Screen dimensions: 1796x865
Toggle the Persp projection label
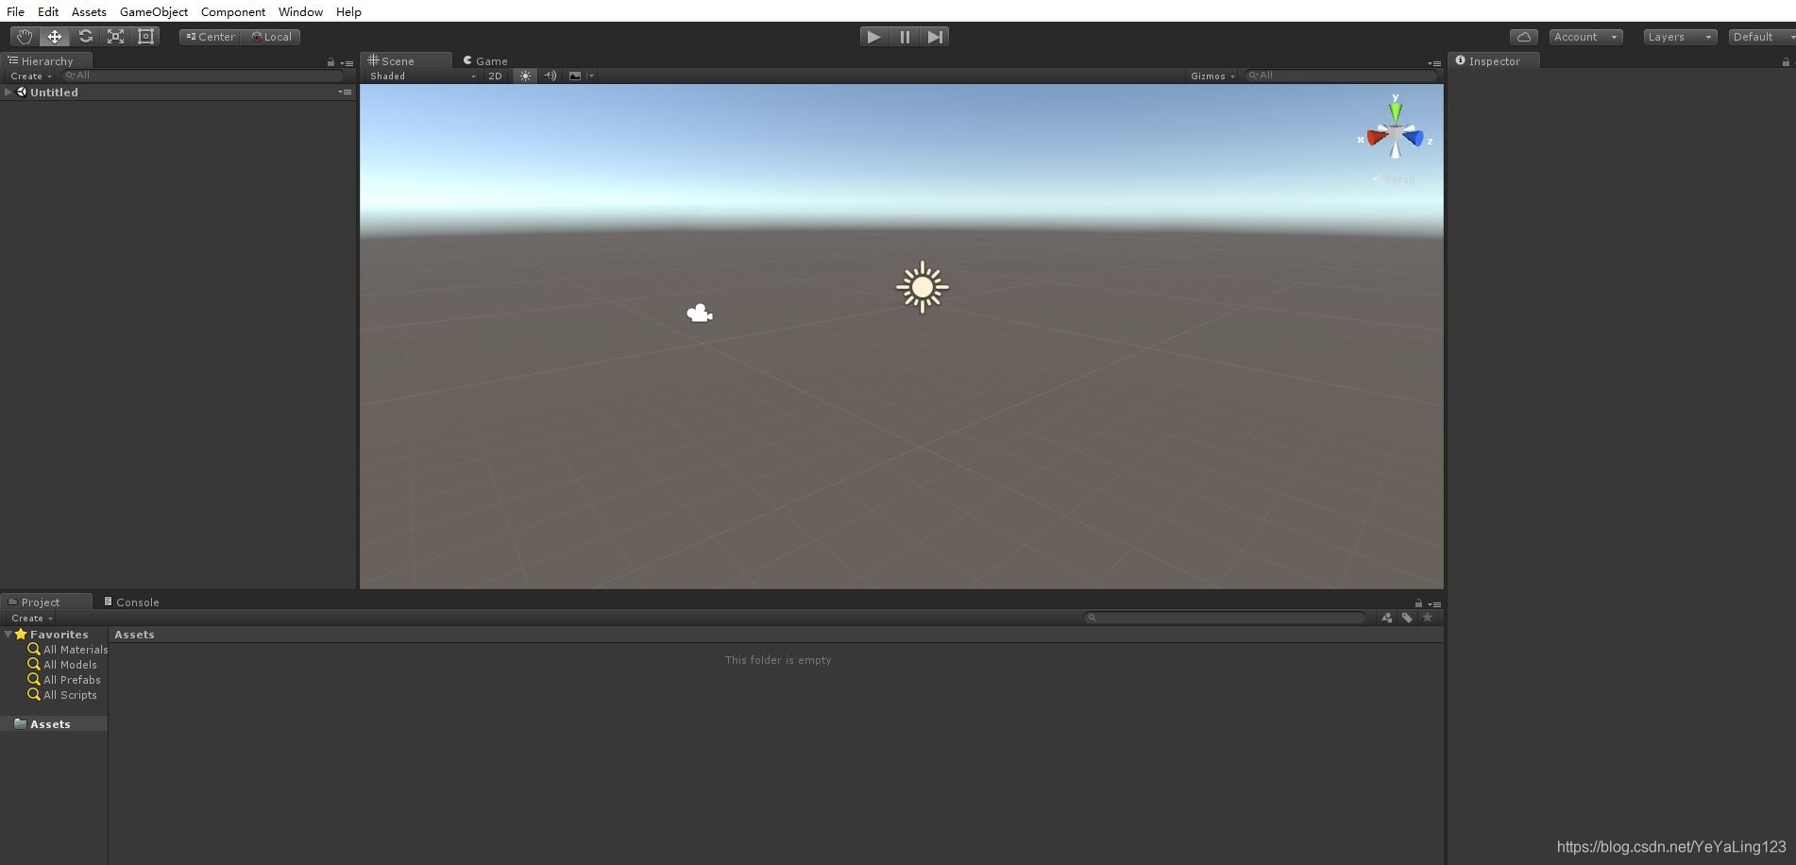coord(1395,179)
